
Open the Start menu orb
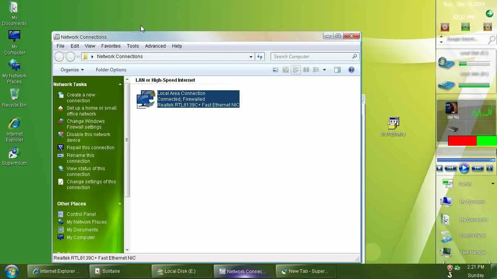11,271
